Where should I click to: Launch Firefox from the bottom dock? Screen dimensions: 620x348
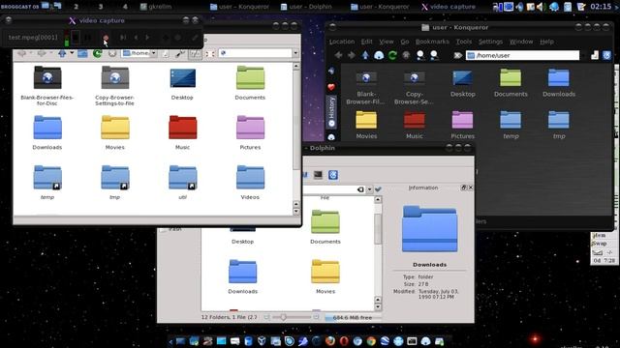click(329, 341)
